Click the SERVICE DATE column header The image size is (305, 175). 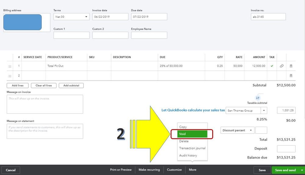33,57
